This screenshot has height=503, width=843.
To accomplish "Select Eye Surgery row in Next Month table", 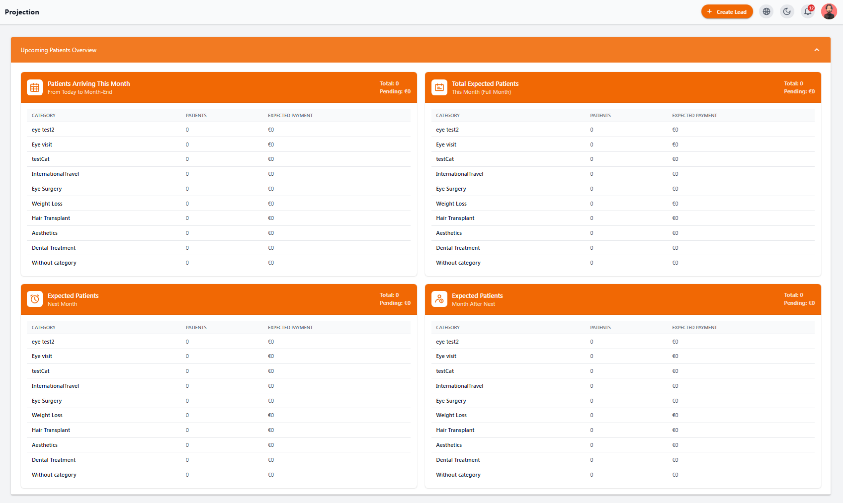I will 219,401.
